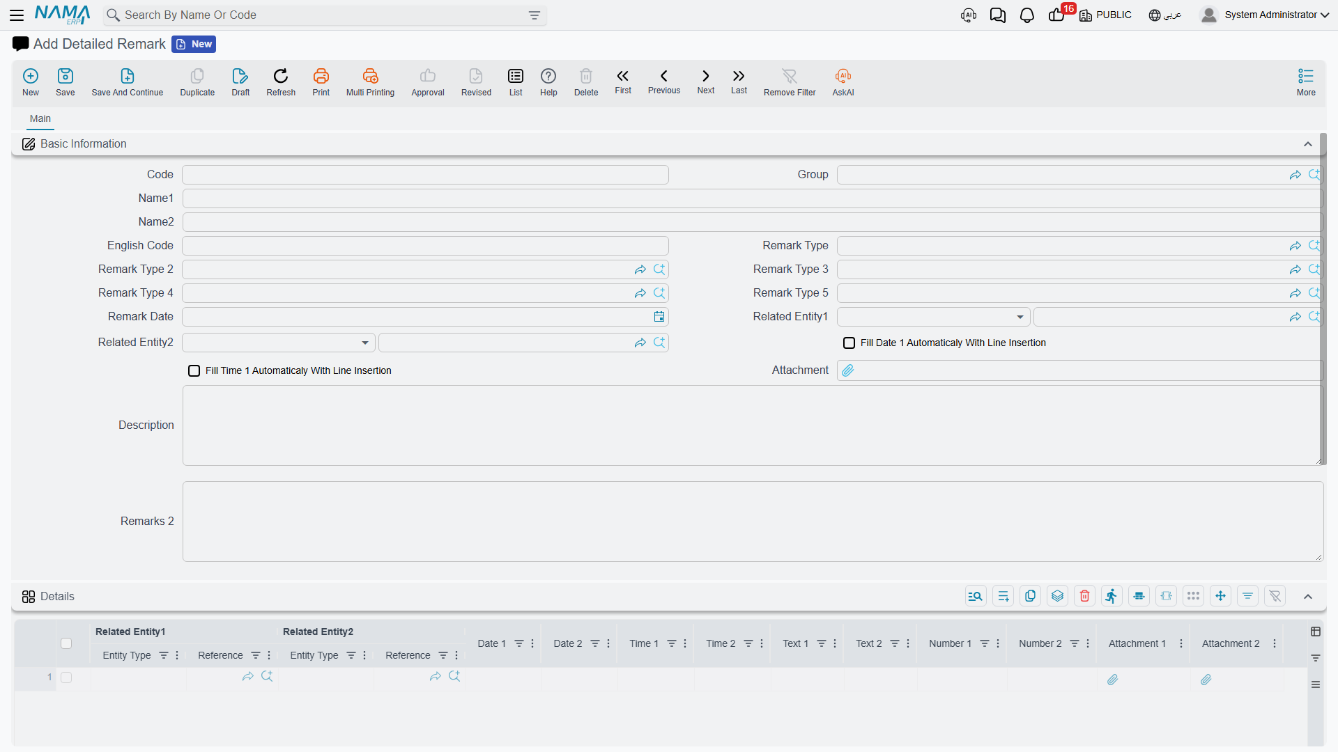Image resolution: width=1338 pixels, height=752 pixels.
Task: Check the row 1 checkbox in Details grid
Action: coord(66,677)
